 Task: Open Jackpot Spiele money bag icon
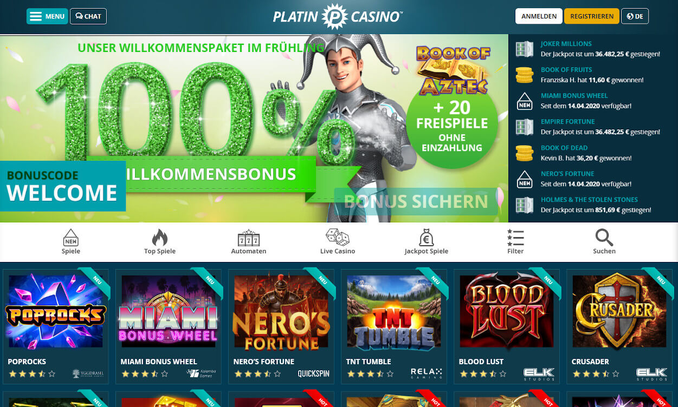pyautogui.click(x=427, y=237)
